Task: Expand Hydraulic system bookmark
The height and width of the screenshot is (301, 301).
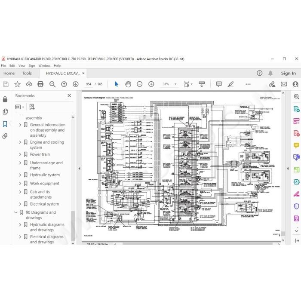Action: click(x=20, y=175)
